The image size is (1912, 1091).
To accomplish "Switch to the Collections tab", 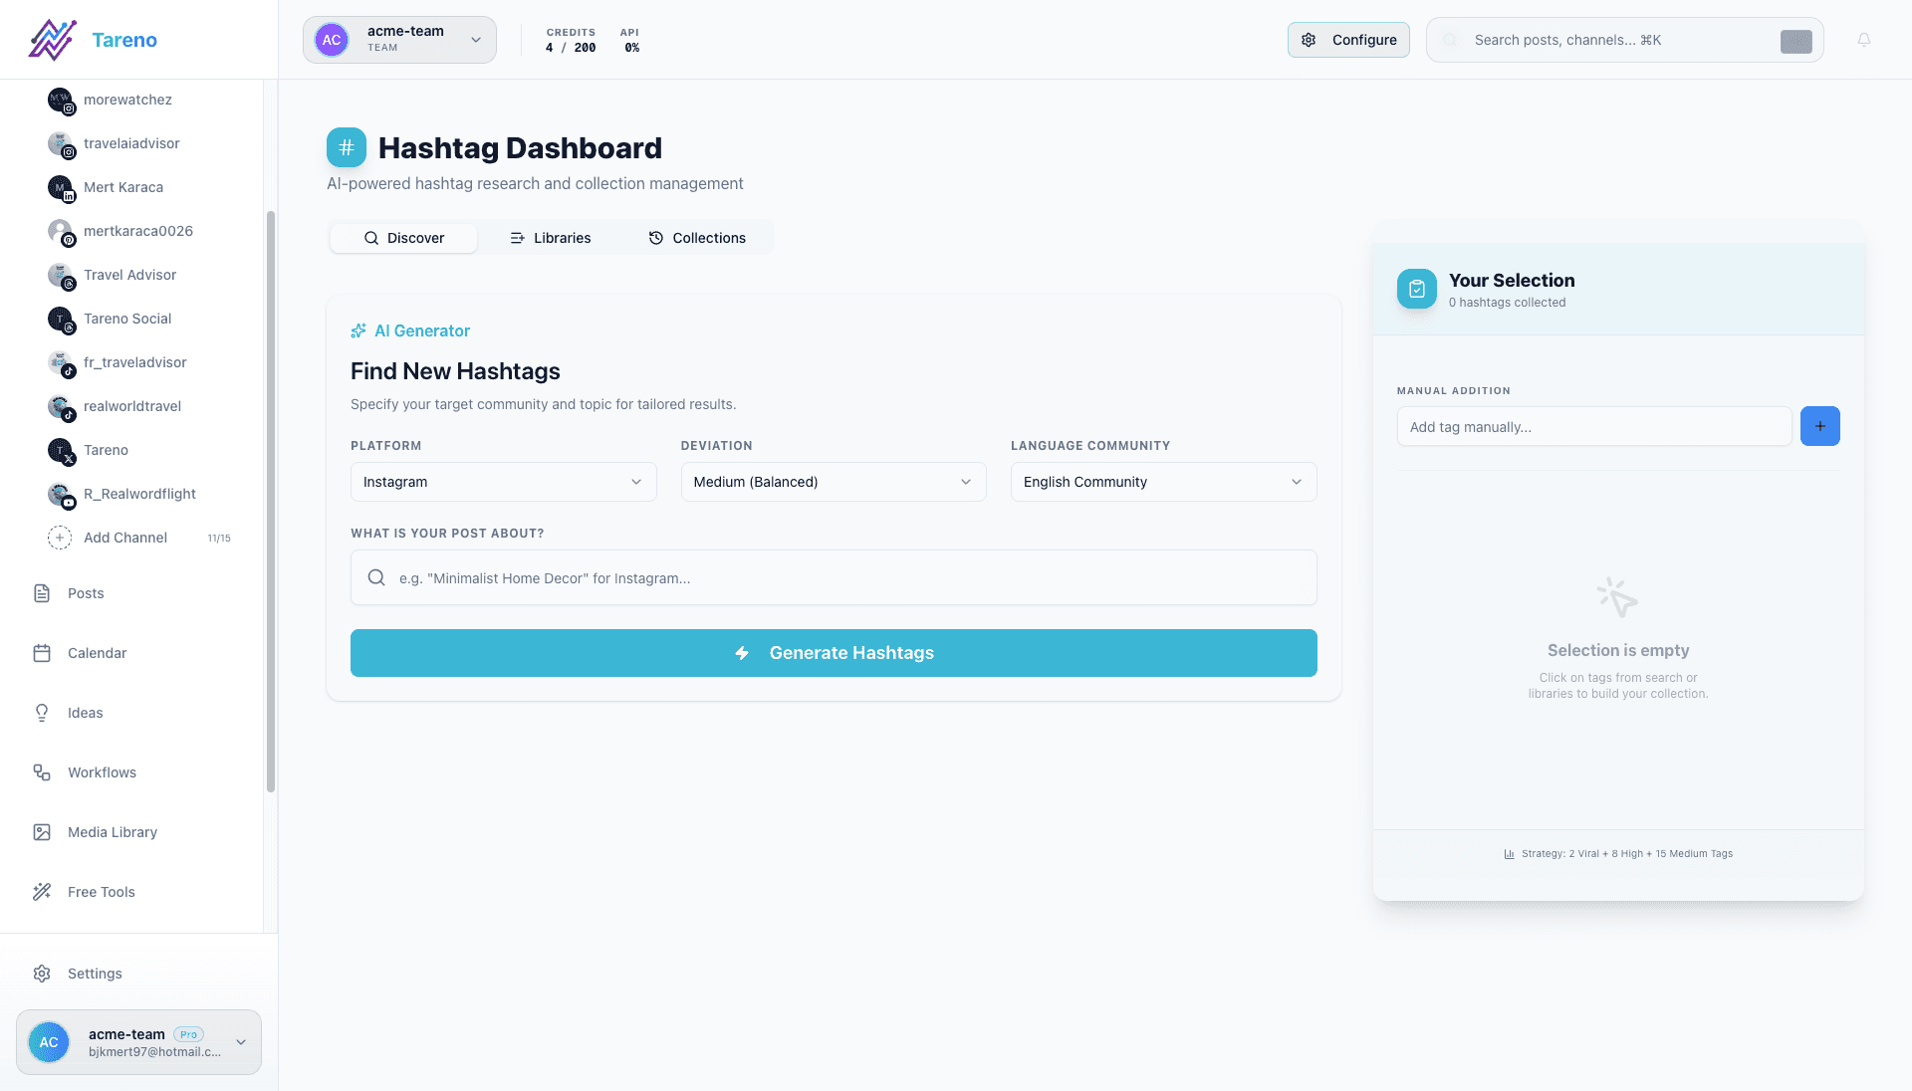I will click(697, 238).
